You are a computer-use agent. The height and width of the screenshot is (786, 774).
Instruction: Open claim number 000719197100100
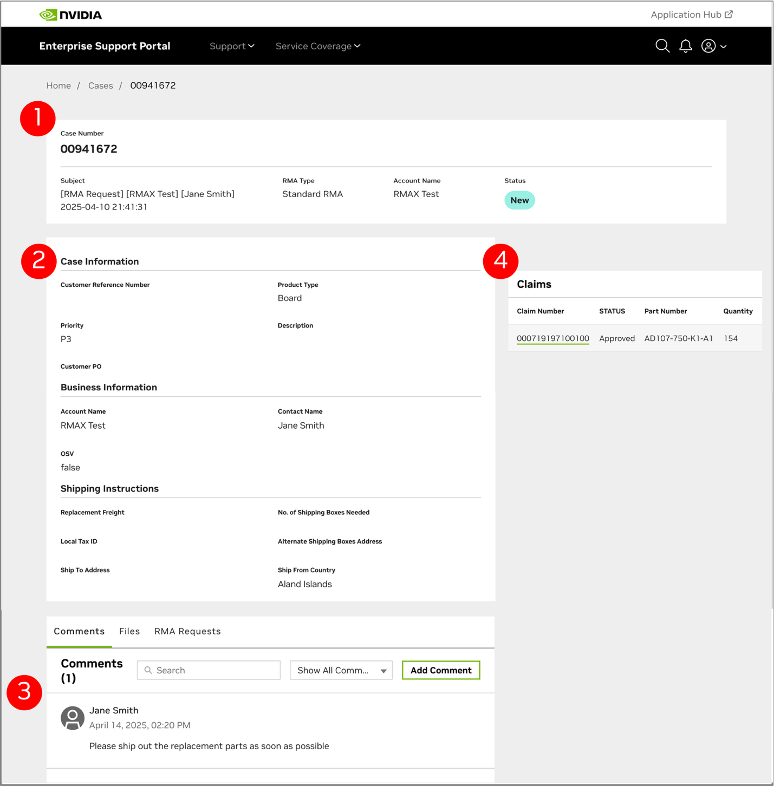[553, 338]
